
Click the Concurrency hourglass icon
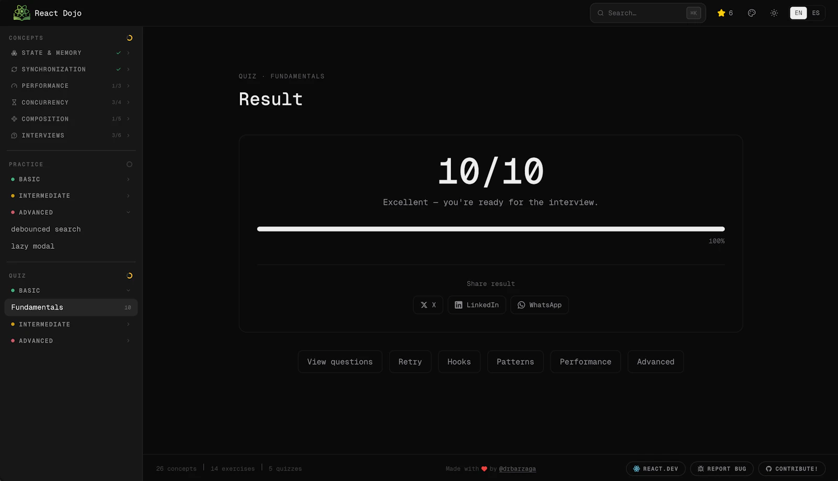(x=14, y=103)
